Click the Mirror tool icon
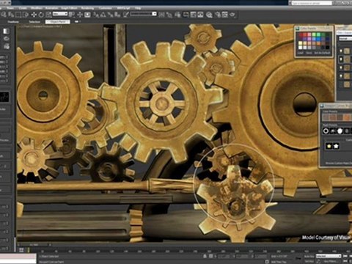The height and width of the screenshot is (264, 352). (x=161, y=15)
